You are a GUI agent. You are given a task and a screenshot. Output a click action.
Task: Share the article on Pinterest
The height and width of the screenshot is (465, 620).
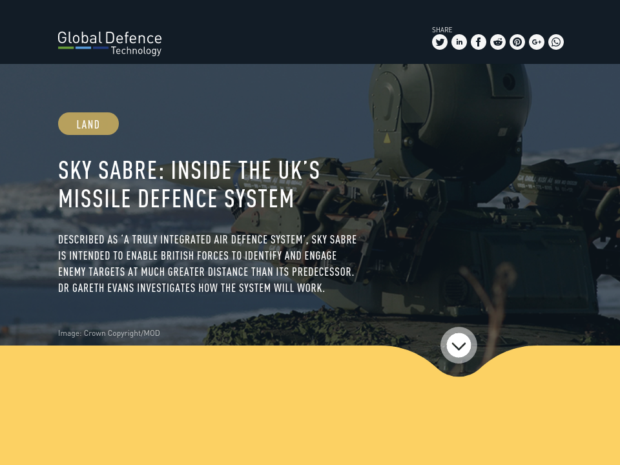(517, 42)
